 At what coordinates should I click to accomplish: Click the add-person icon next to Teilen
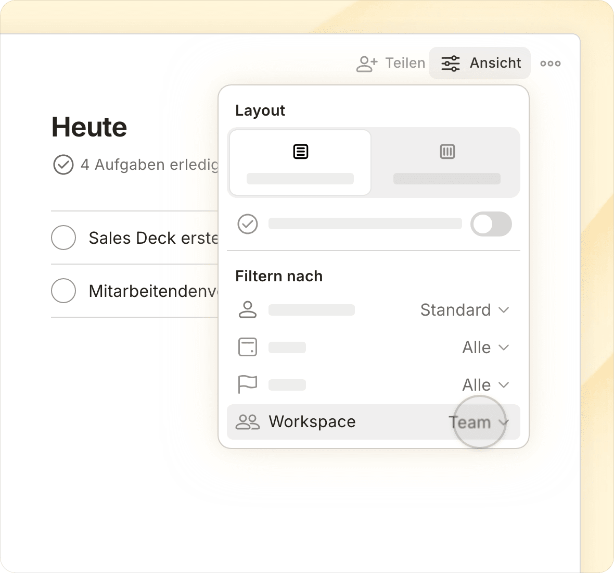tap(366, 64)
